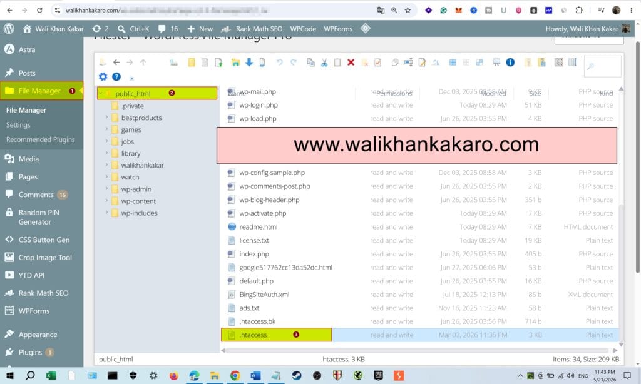Select the .htaccess file row
This screenshot has width=641, height=384.
(x=419, y=335)
